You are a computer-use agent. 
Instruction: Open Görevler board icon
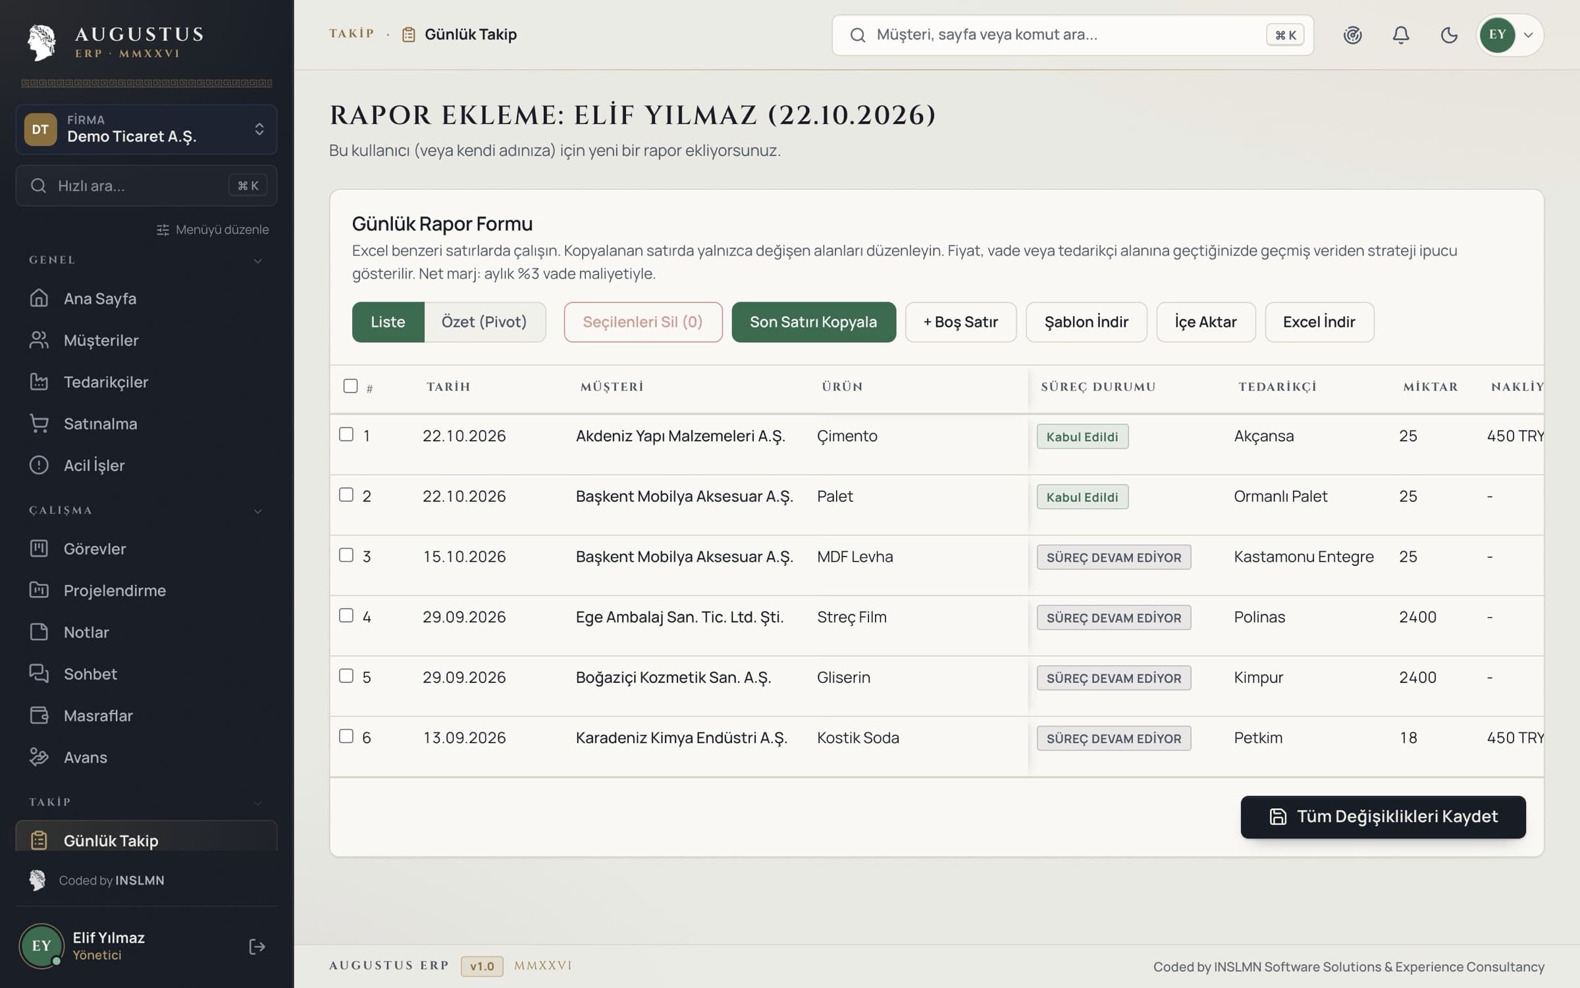click(39, 548)
